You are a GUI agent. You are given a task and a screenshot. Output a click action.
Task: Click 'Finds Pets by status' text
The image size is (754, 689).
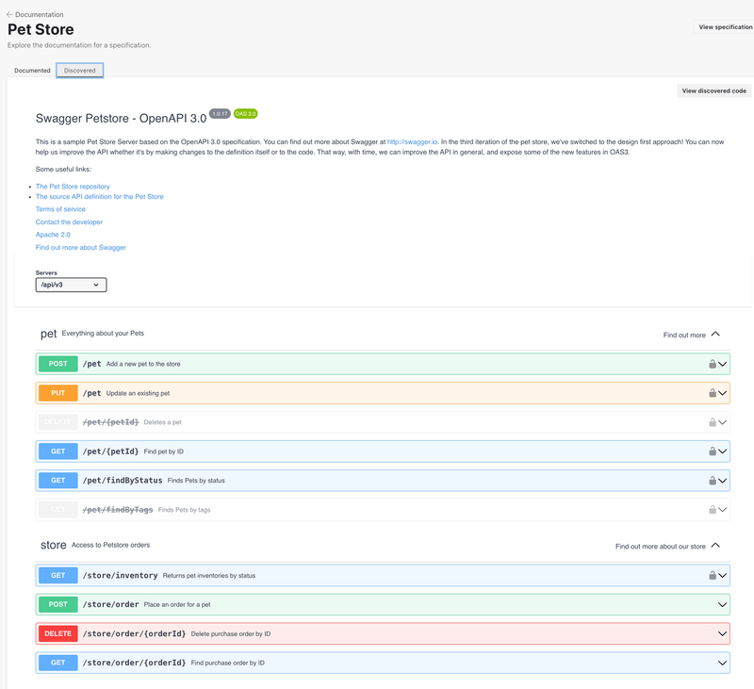(196, 481)
